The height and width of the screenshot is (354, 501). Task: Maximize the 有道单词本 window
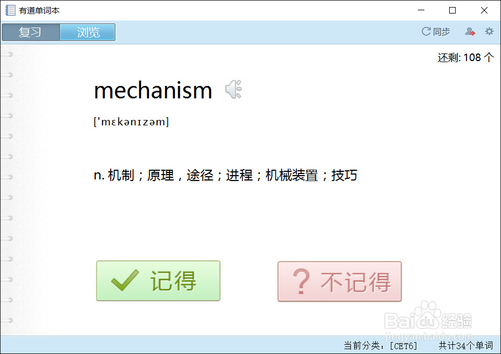452,10
